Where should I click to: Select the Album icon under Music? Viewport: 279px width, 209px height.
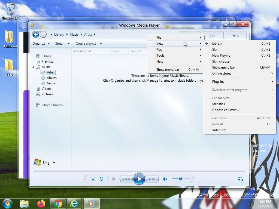(x=43, y=78)
